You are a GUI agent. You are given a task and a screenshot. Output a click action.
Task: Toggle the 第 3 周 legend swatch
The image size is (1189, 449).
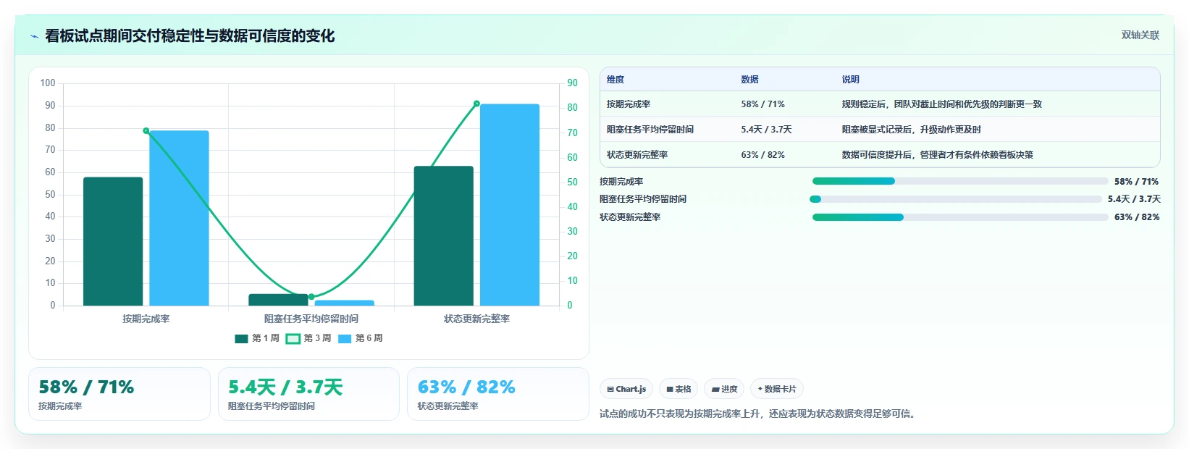(293, 338)
